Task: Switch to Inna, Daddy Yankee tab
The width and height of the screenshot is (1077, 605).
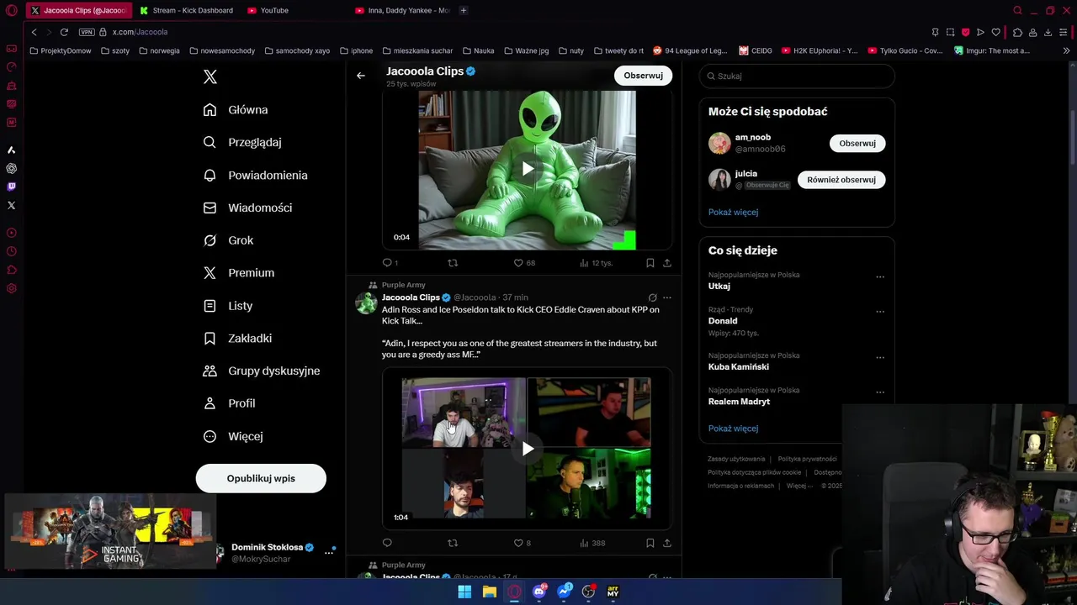Action: click(404, 10)
